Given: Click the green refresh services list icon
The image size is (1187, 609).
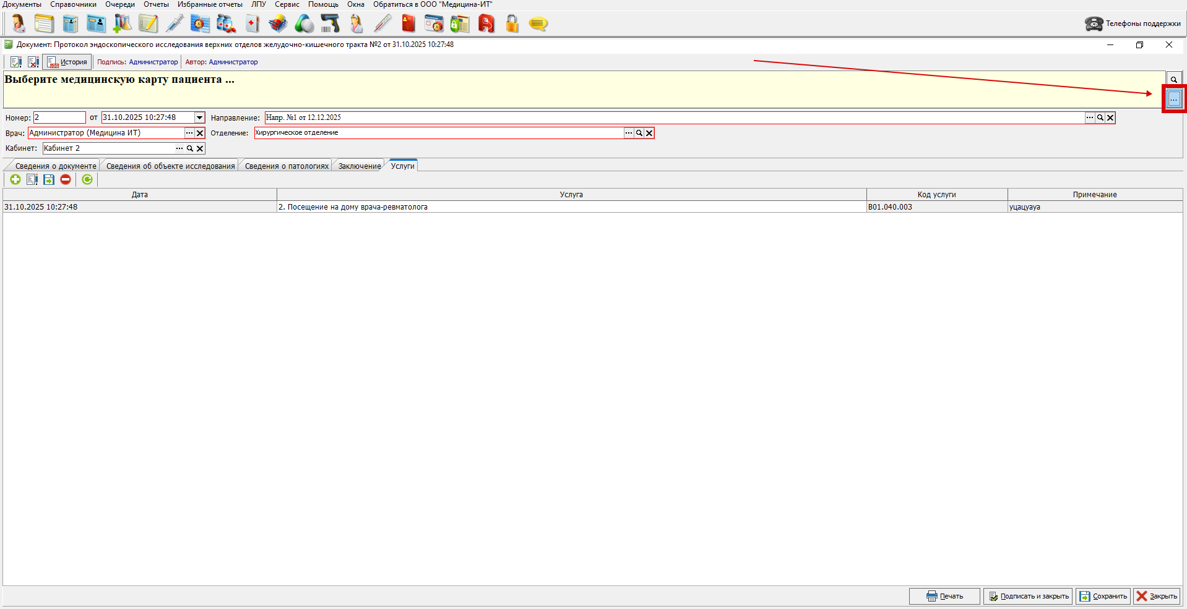Looking at the screenshot, I should (87, 179).
